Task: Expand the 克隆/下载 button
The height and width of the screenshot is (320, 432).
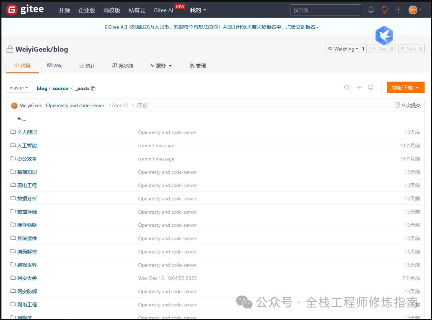Action: coord(406,87)
